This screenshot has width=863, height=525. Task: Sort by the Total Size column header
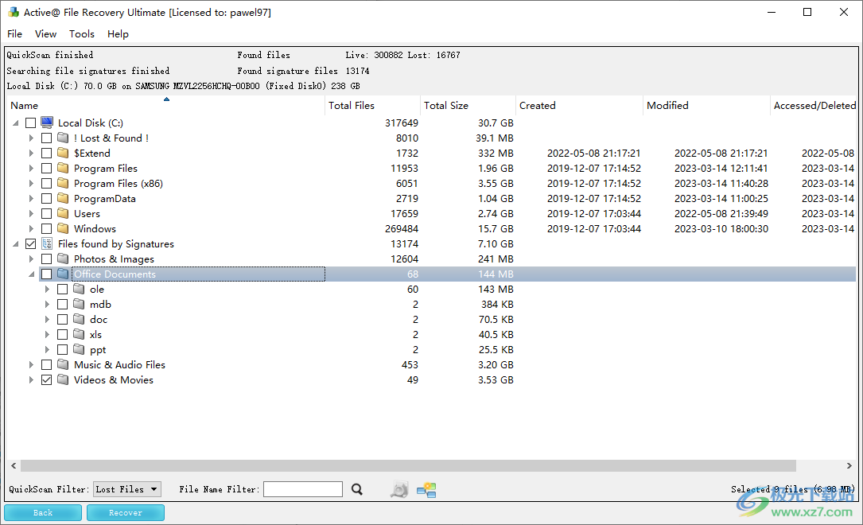tap(468, 105)
